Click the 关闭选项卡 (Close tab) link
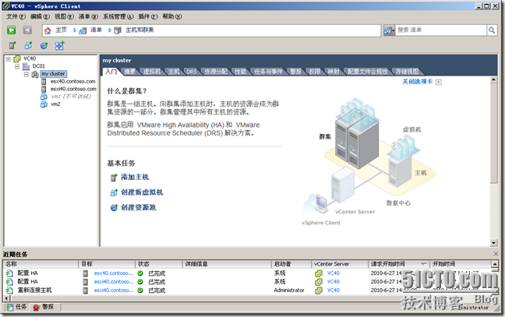The width and height of the screenshot is (505, 317). [x=417, y=82]
